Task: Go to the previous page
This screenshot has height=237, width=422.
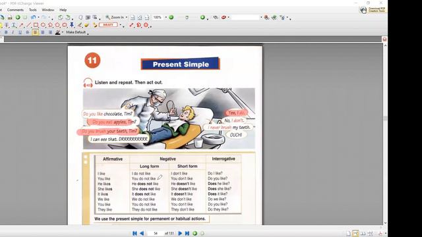Action: coord(142,233)
